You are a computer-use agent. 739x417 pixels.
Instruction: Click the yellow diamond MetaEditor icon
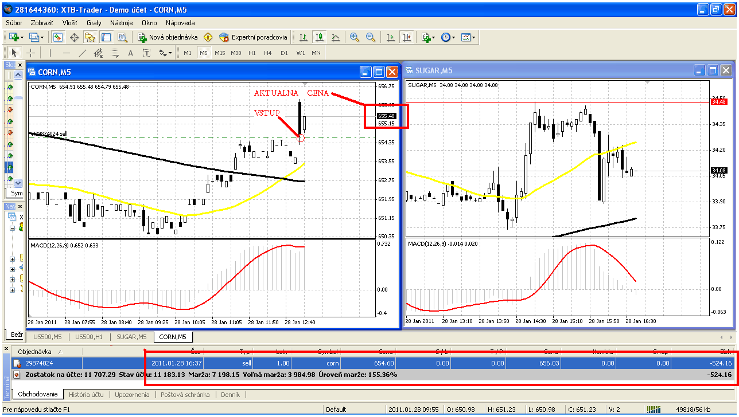pos(208,37)
